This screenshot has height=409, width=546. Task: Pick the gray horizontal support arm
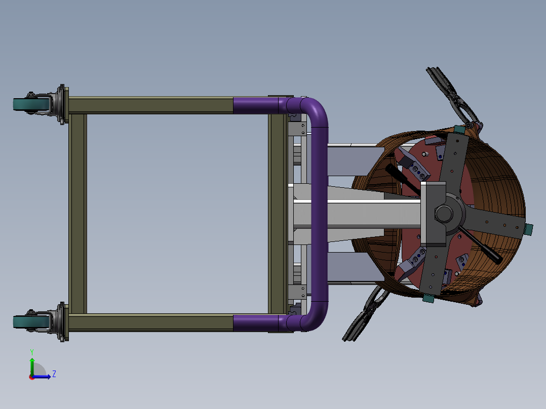(357, 214)
